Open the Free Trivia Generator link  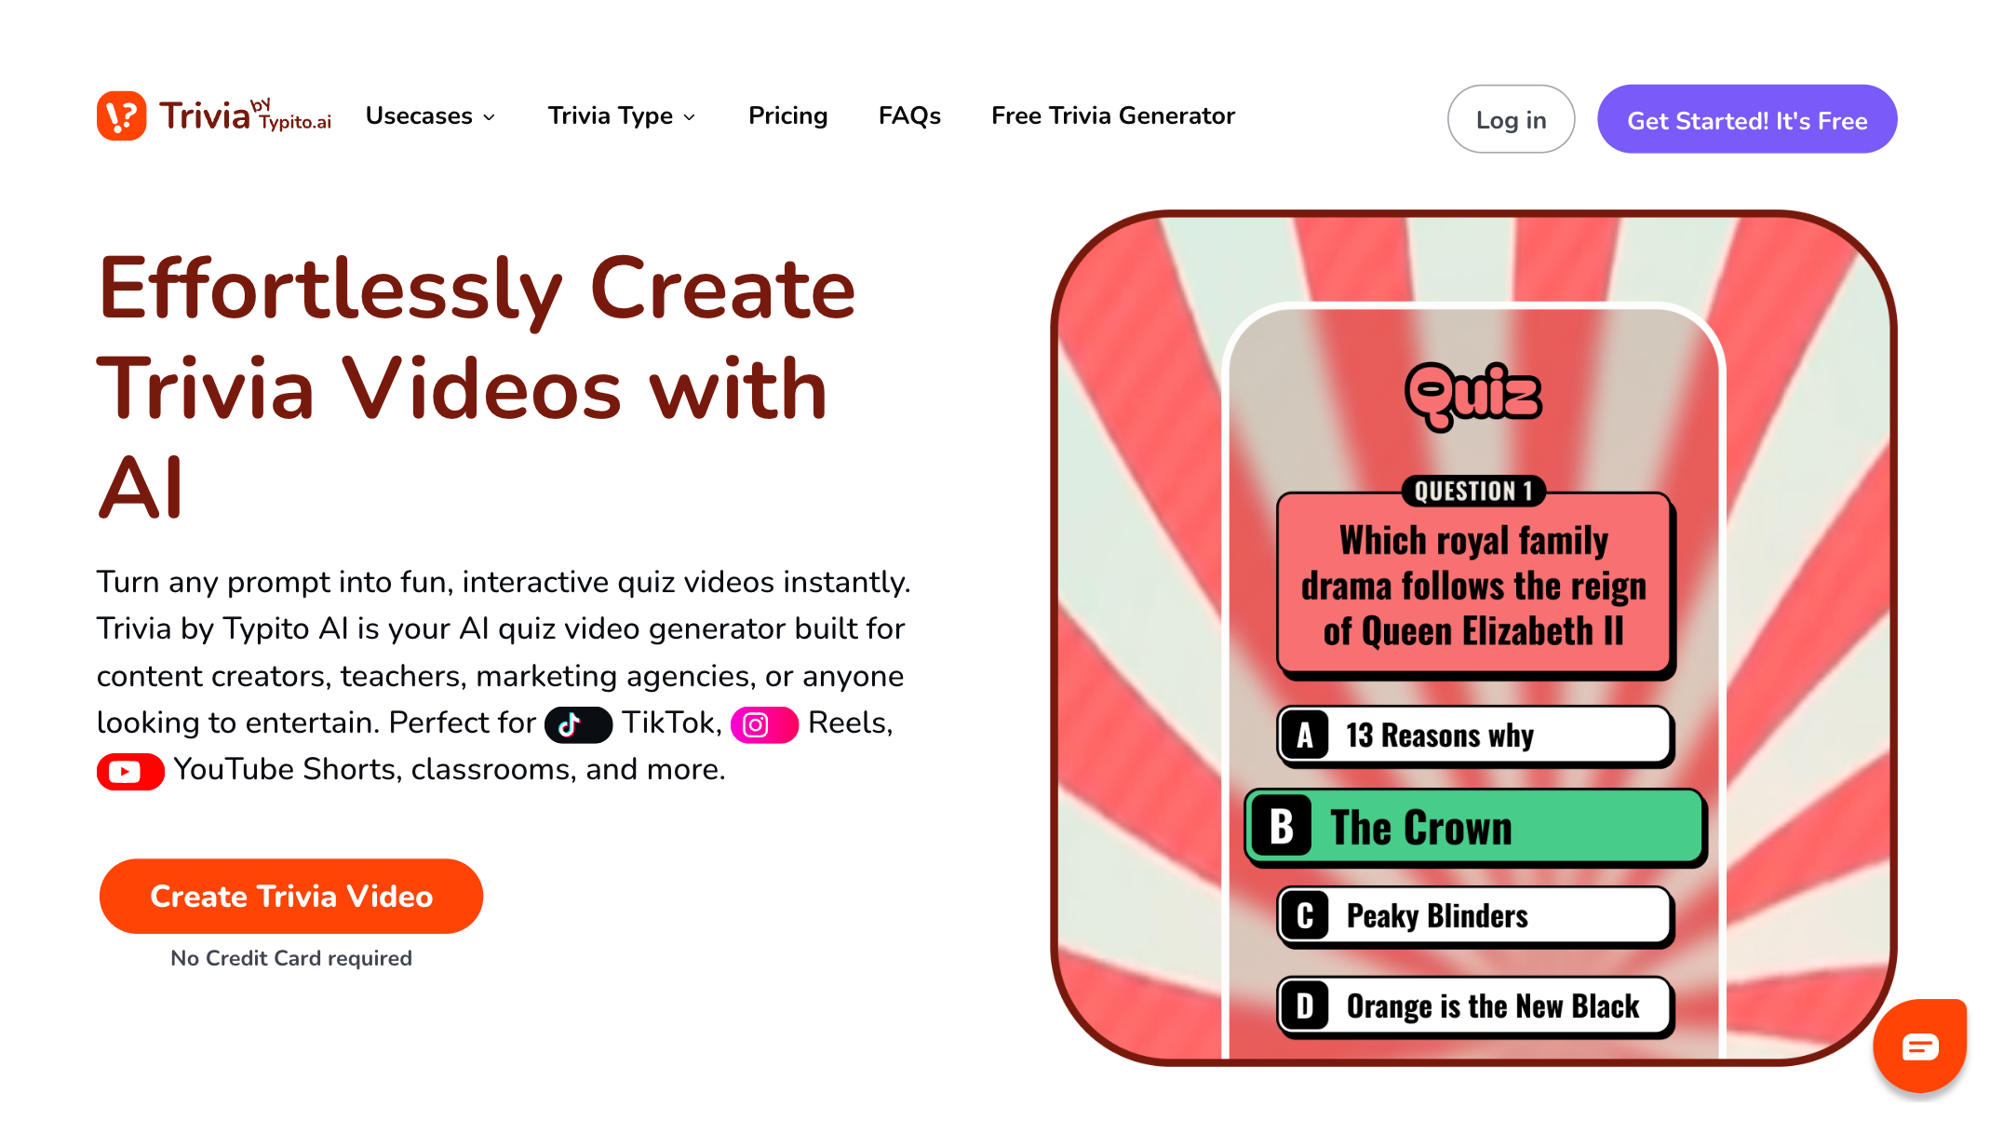(1113, 116)
